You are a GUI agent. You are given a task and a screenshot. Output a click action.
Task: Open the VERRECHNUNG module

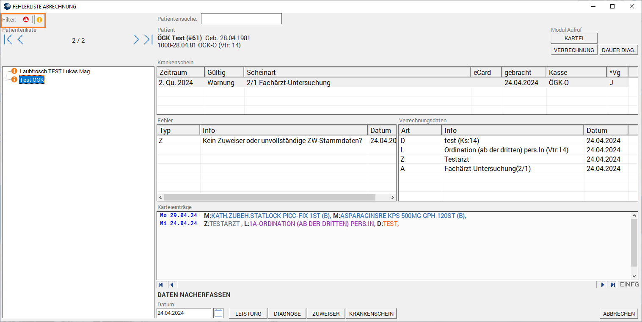coord(574,50)
